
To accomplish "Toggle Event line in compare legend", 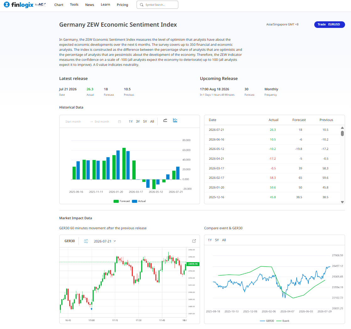I will (x=283, y=321).
